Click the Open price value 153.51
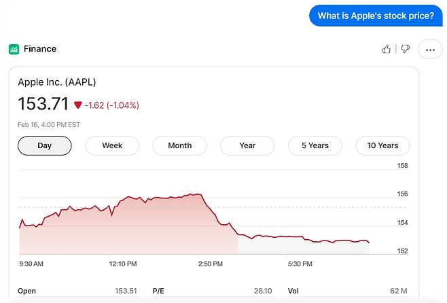This screenshot has width=447, height=303. 126,291
